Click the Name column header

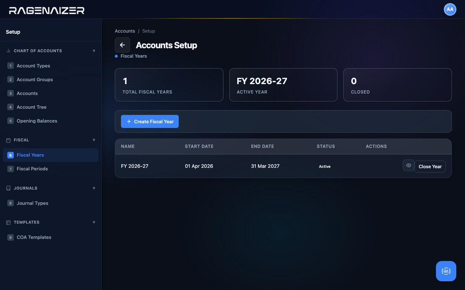128,146
